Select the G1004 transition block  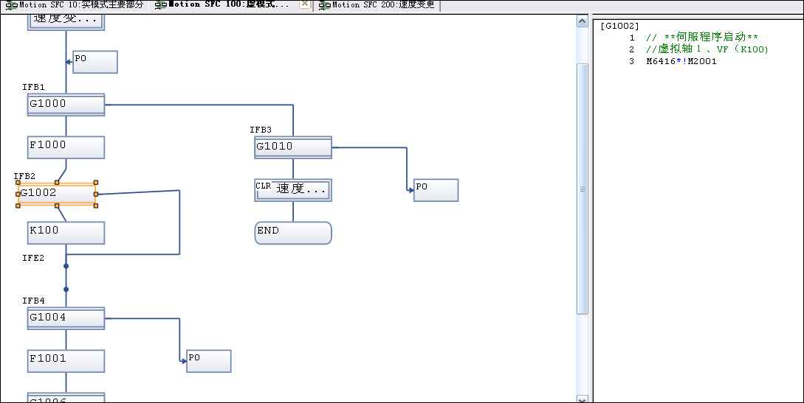coord(66,318)
